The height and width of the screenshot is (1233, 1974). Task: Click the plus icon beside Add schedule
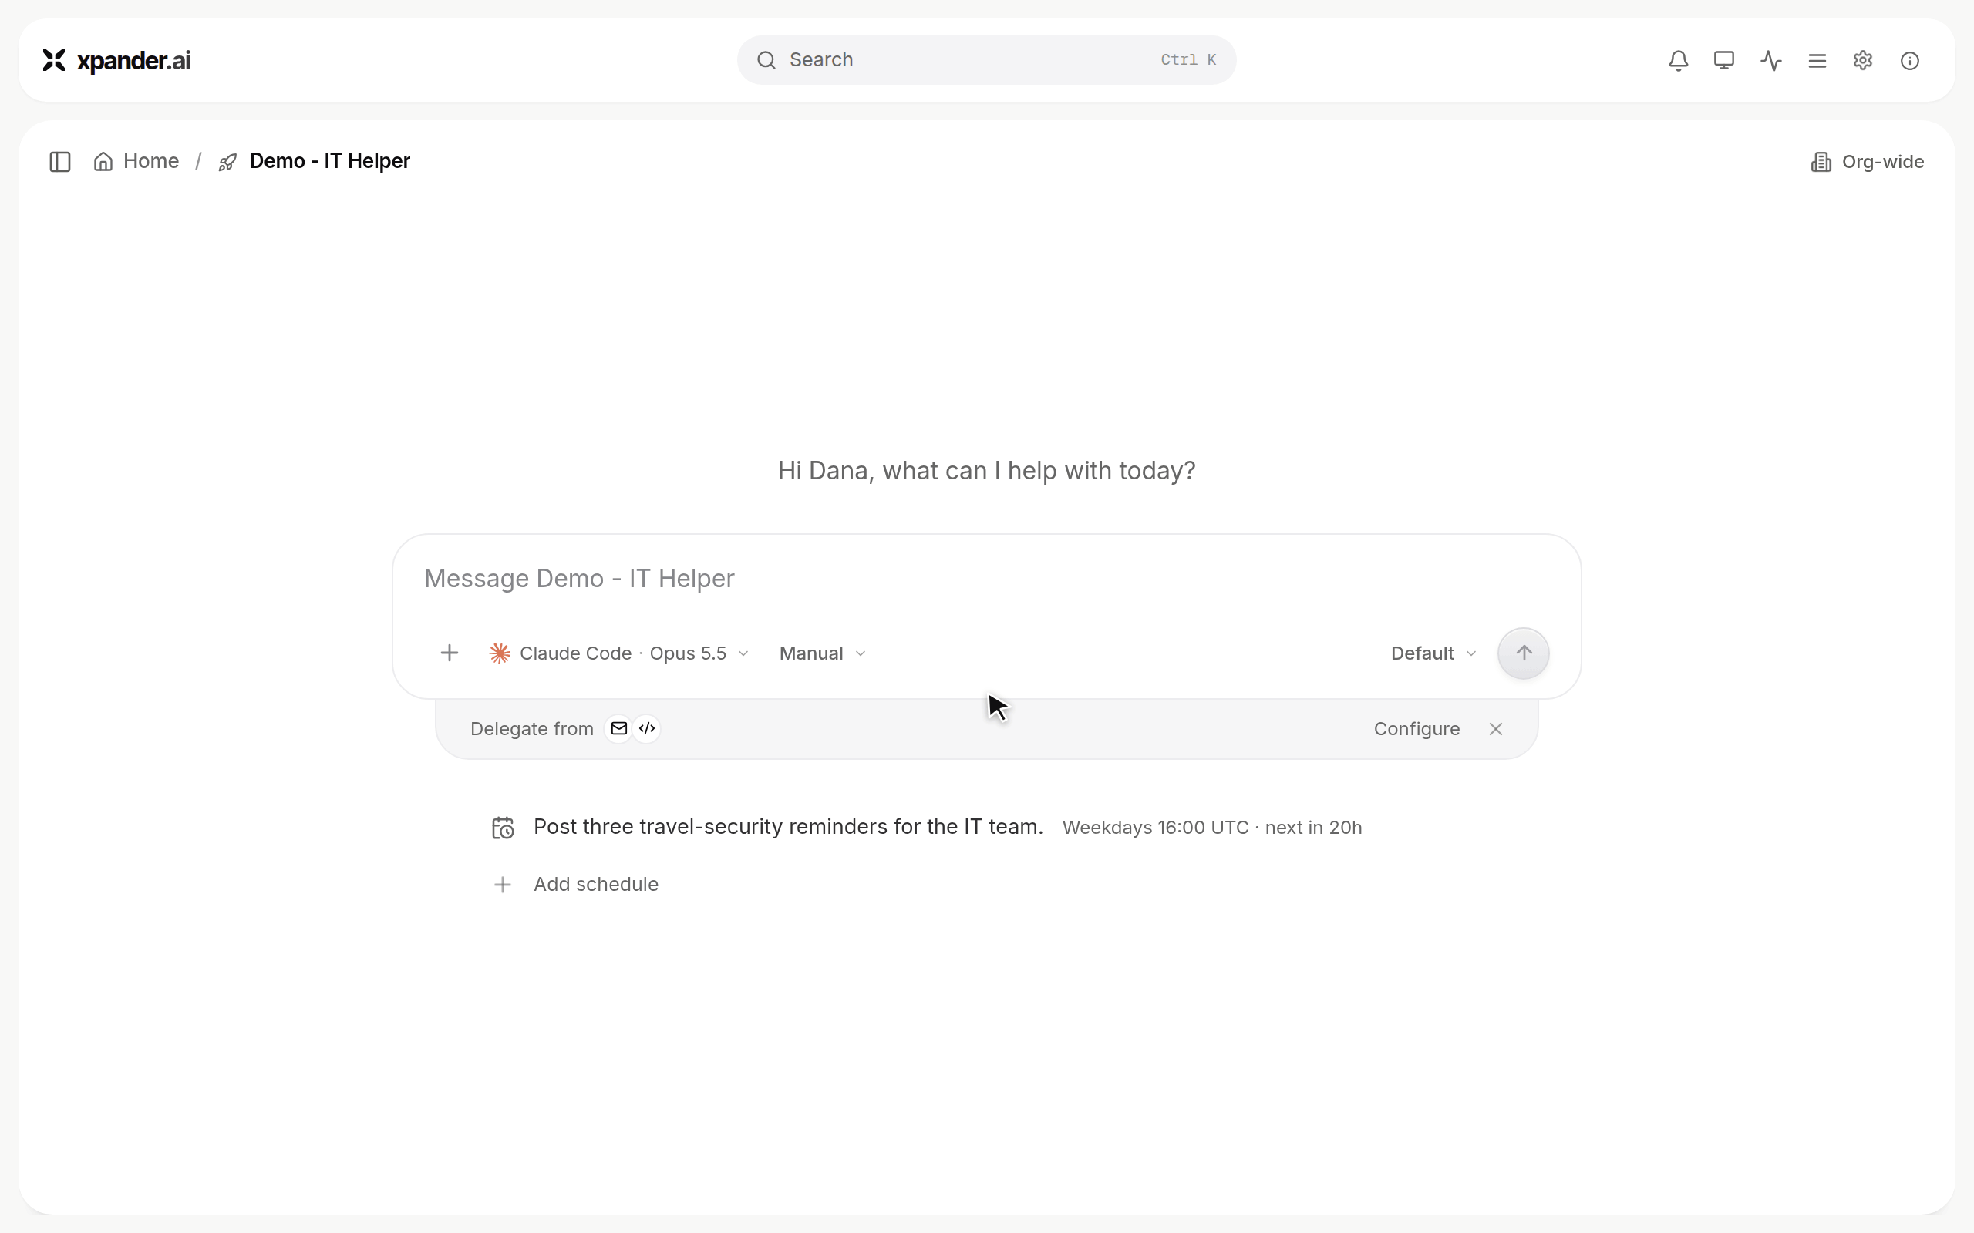(503, 885)
